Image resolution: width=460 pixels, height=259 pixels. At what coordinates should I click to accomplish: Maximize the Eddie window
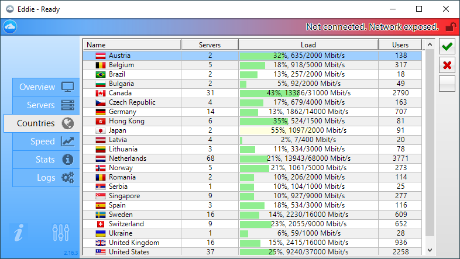[x=419, y=9]
